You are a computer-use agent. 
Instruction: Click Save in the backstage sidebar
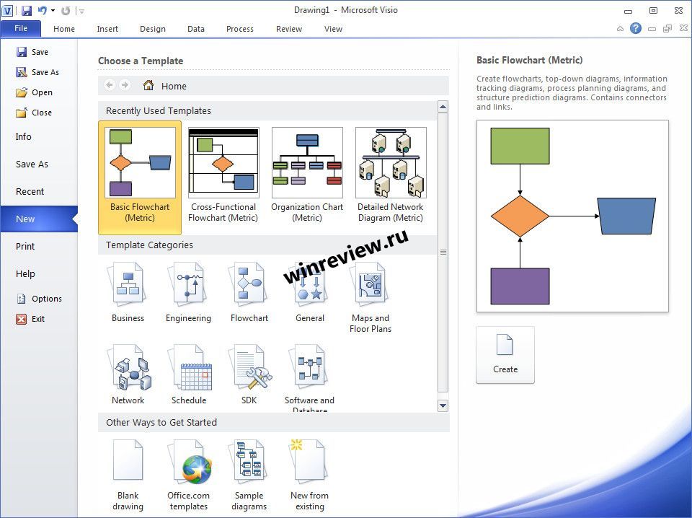click(x=32, y=52)
